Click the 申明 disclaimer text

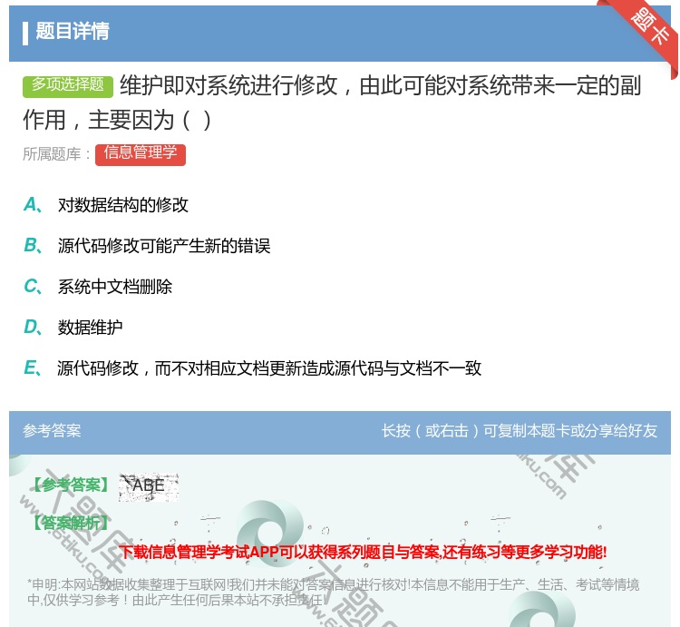333,593
